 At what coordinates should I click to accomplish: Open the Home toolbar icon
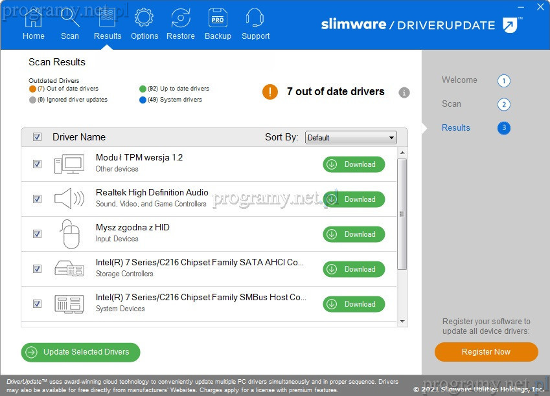pyautogui.click(x=34, y=19)
